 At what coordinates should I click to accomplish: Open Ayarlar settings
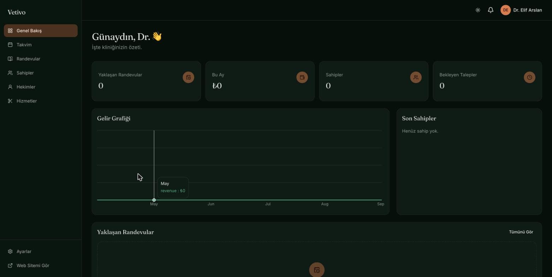pyautogui.click(x=41, y=252)
